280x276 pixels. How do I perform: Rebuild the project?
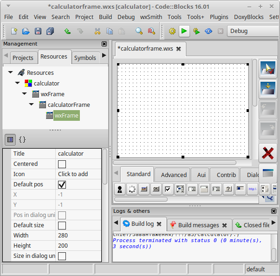208,31
